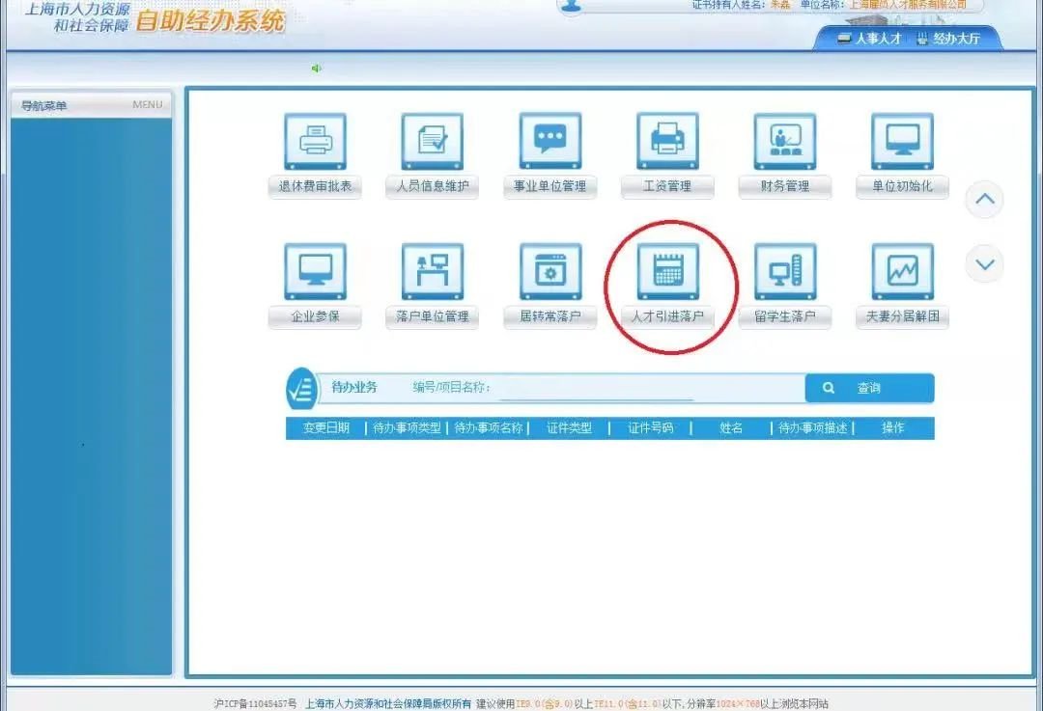Click the 落户单位管理 desk icon

pos(433,271)
